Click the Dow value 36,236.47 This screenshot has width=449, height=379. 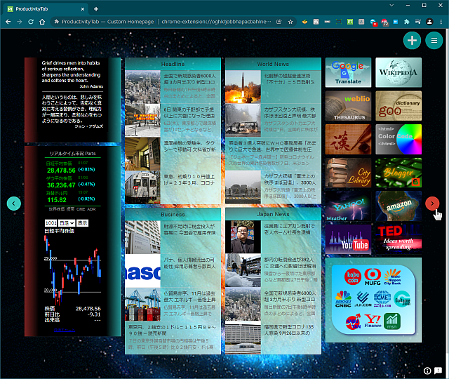(61, 185)
